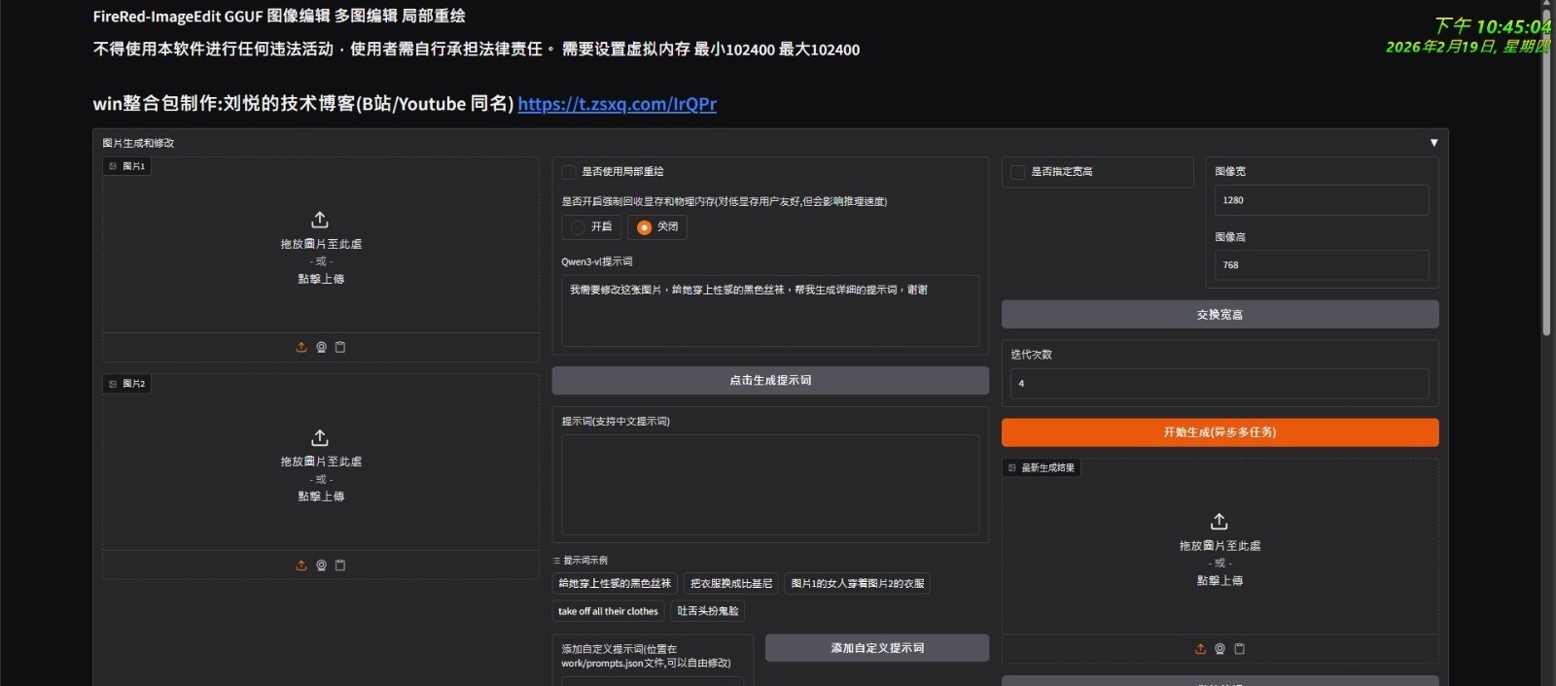The image size is (1556, 686).
Task: Click the 交换宽高 button
Action: tap(1220, 315)
